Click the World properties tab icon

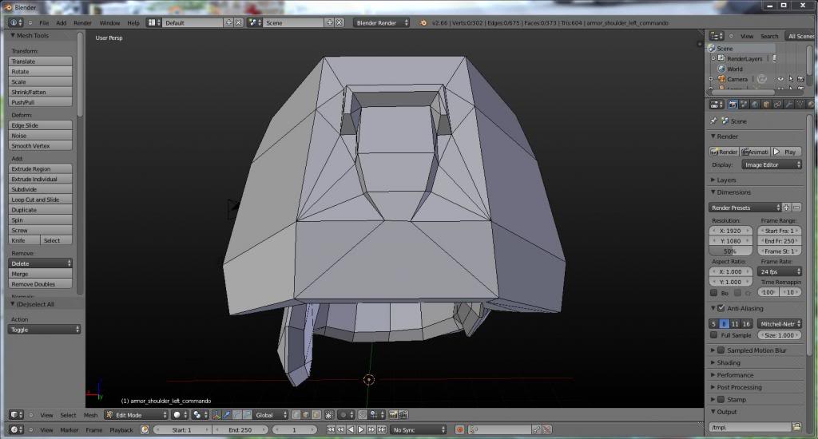pyautogui.click(x=755, y=104)
